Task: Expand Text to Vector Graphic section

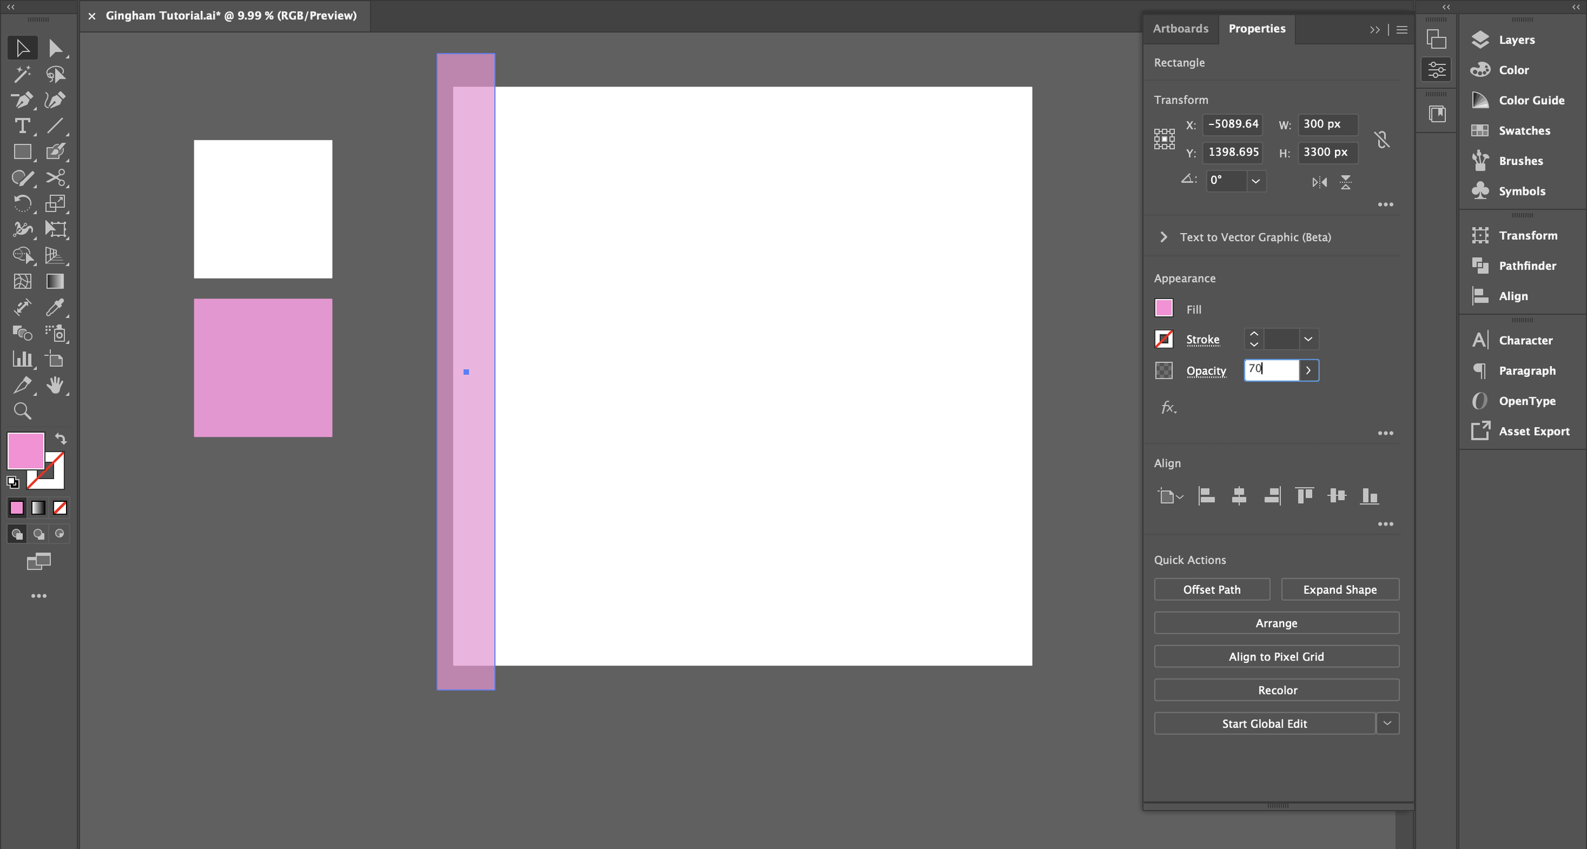Action: [1164, 237]
